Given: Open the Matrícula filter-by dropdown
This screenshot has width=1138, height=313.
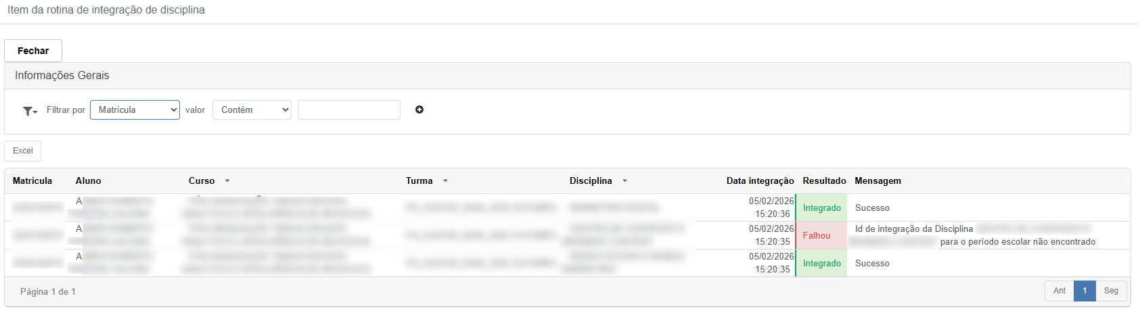Looking at the screenshot, I should (x=135, y=110).
